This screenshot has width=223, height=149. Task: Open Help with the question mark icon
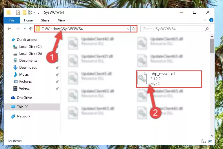pos(211,20)
